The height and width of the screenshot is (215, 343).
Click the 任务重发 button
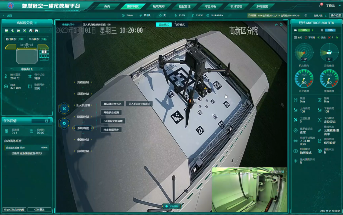click(x=39, y=210)
